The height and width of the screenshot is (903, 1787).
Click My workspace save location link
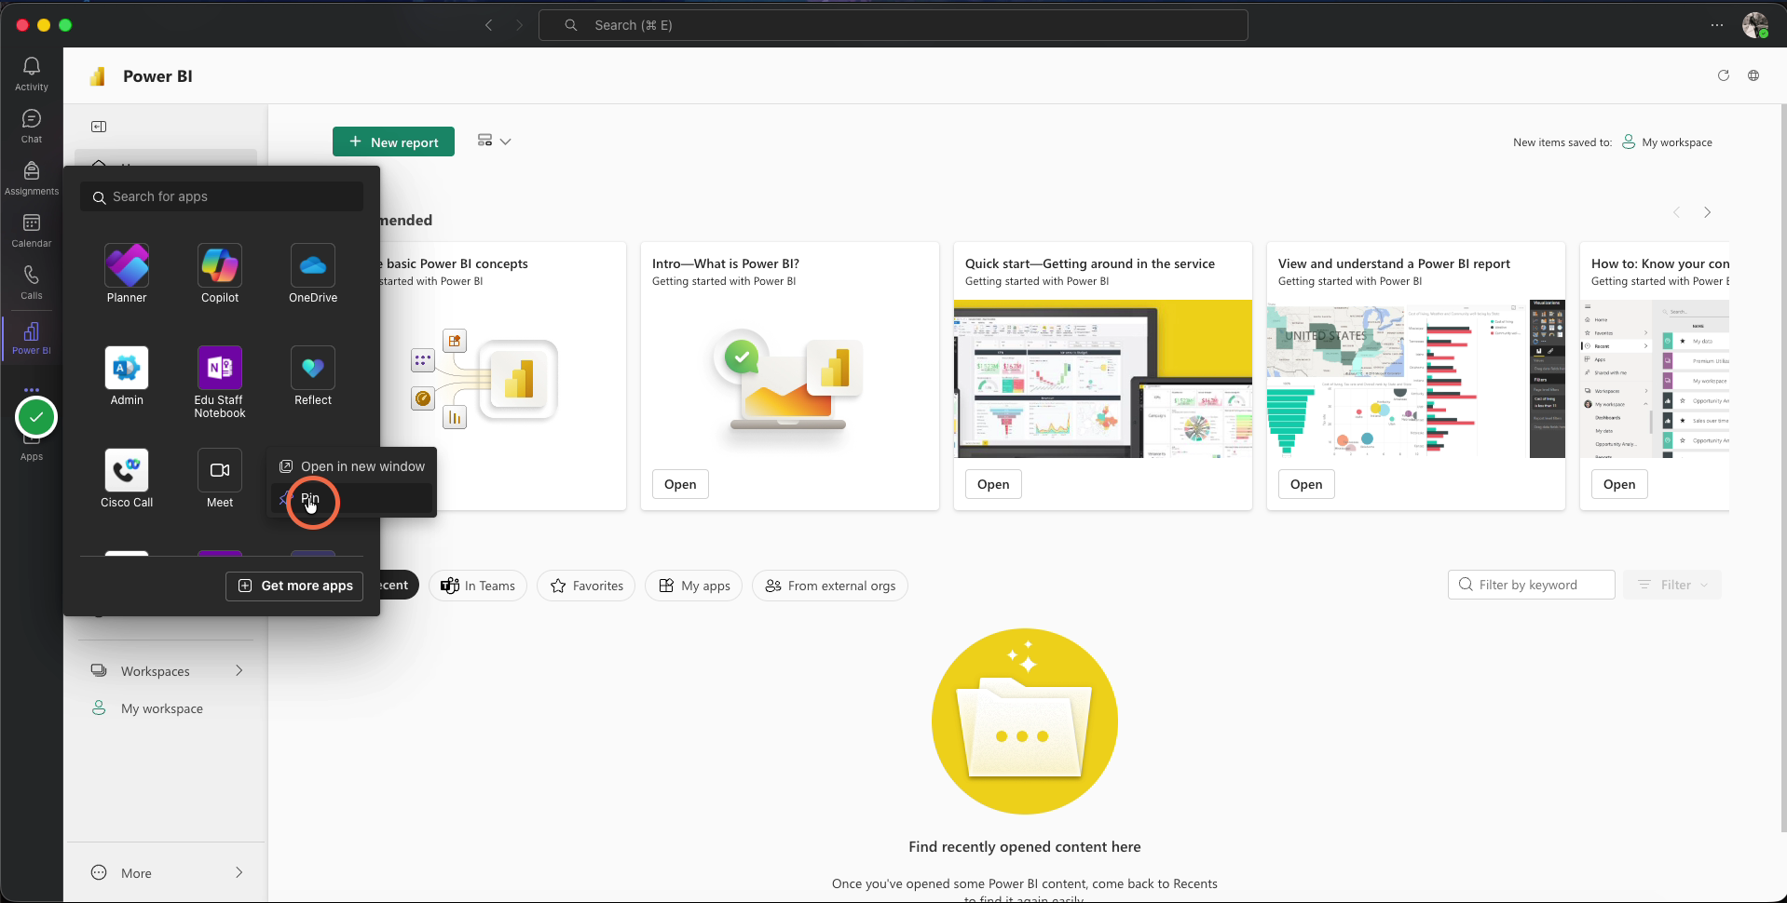(1668, 142)
